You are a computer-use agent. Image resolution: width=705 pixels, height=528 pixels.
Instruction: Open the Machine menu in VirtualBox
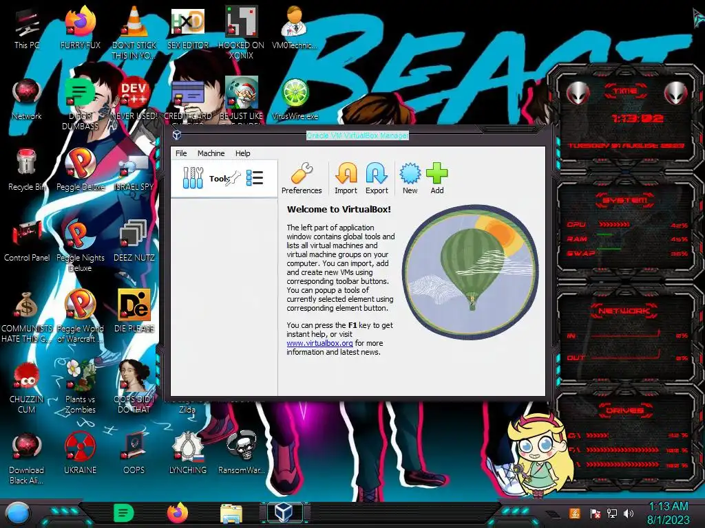coord(211,153)
